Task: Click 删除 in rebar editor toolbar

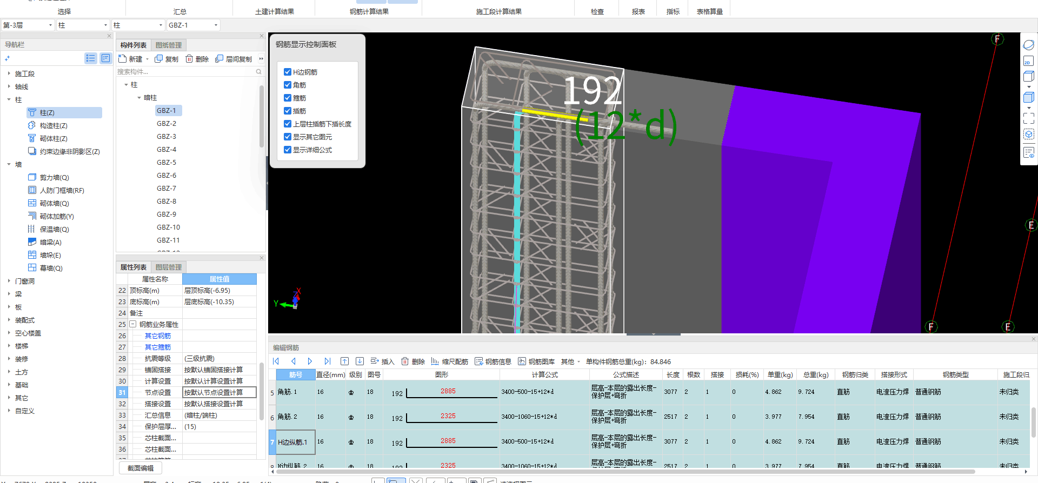Action: coord(413,361)
